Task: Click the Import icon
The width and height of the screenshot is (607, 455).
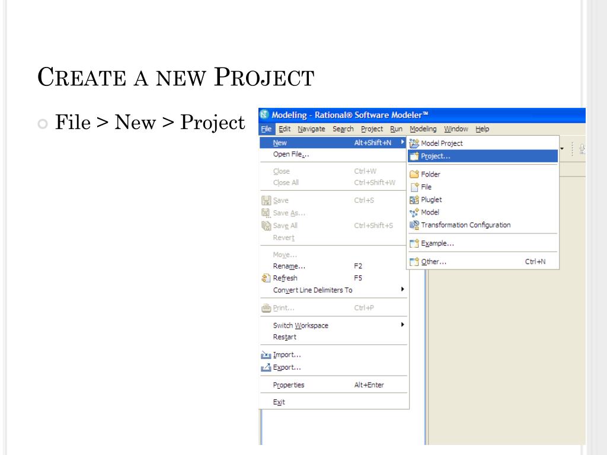Action: pyautogui.click(x=266, y=355)
